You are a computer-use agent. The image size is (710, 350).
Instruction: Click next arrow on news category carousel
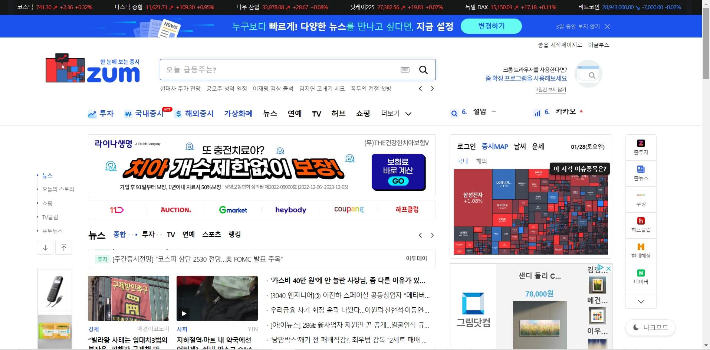[x=432, y=235]
